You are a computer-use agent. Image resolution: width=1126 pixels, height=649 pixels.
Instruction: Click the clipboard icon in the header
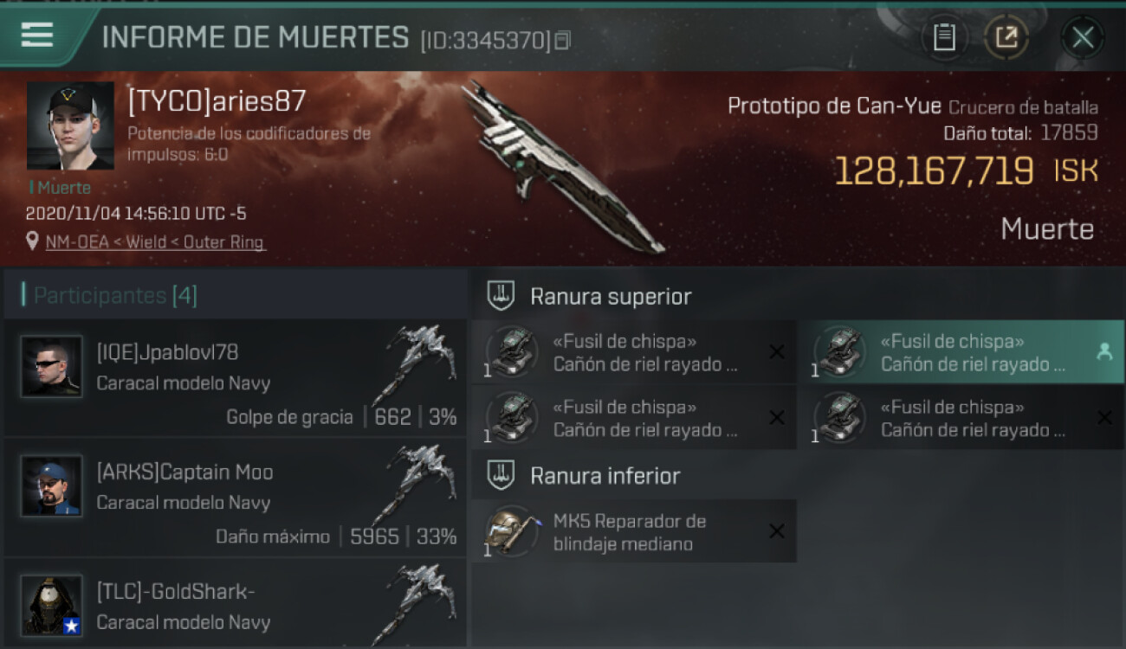944,37
